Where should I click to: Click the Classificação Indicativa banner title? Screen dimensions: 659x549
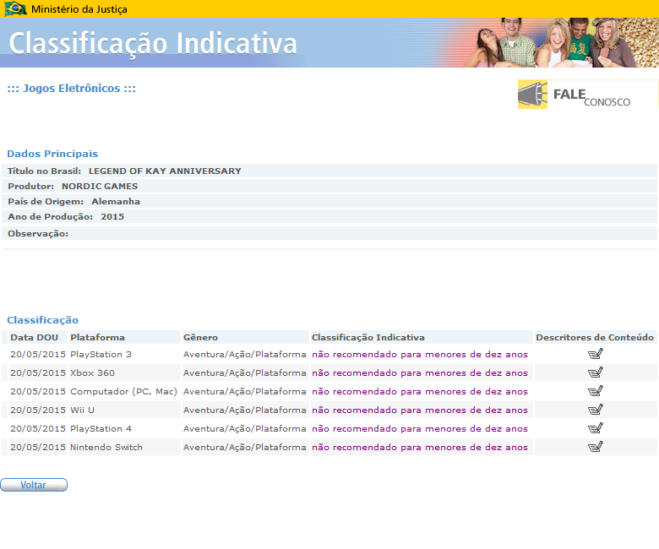[153, 42]
